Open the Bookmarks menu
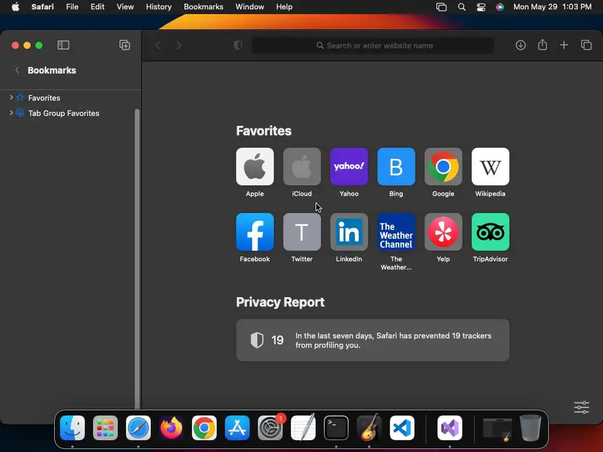This screenshot has width=603, height=452. (x=203, y=7)
